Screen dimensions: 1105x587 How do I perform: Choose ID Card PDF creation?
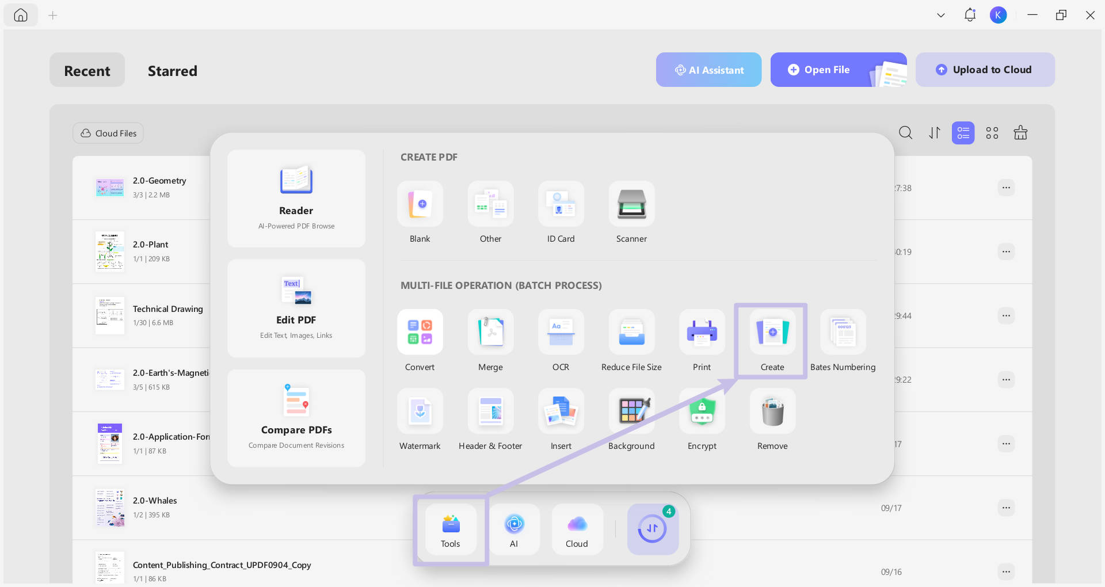tap(561, 204)
